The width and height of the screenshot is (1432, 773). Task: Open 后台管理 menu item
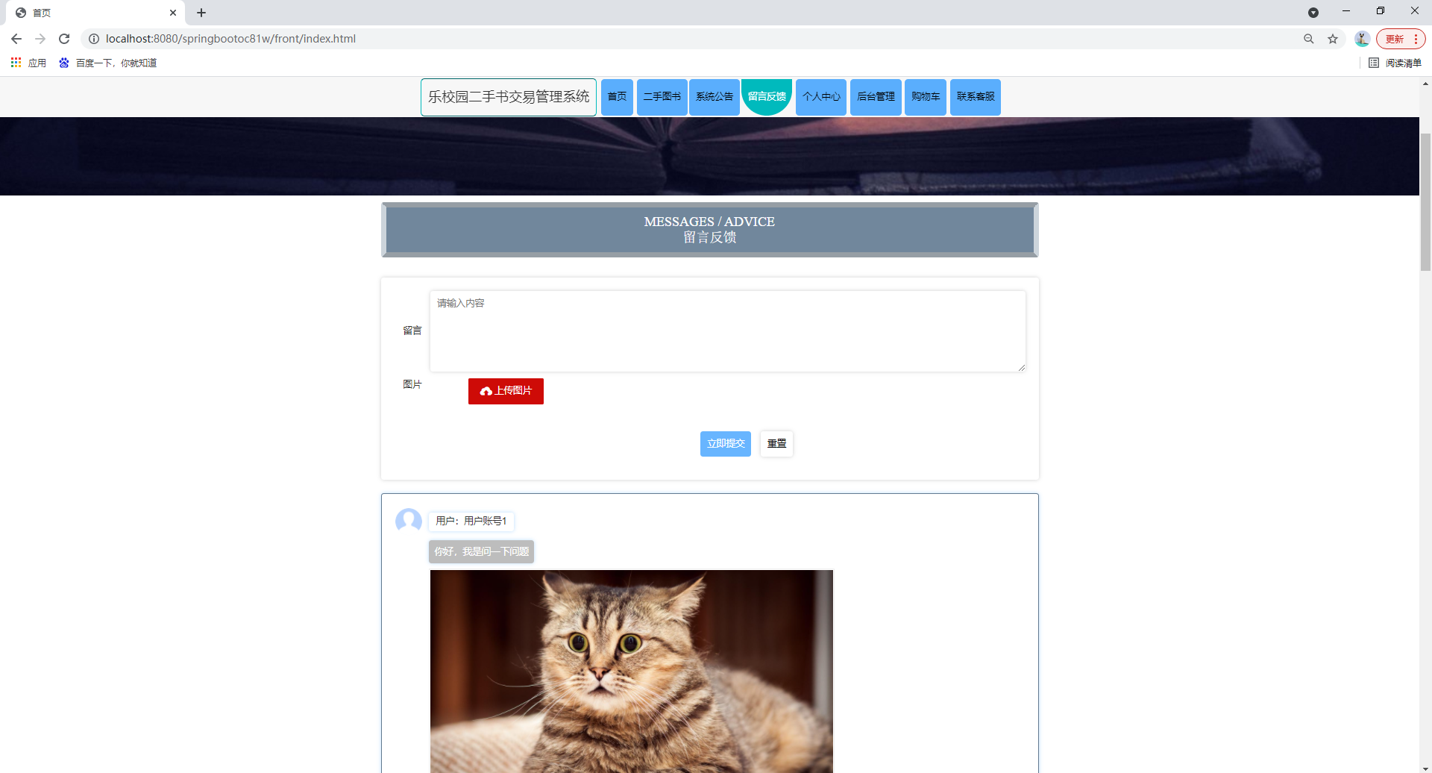tap(876, 97)
